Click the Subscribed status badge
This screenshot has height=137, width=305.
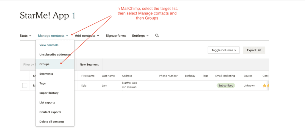pos(226,85)
